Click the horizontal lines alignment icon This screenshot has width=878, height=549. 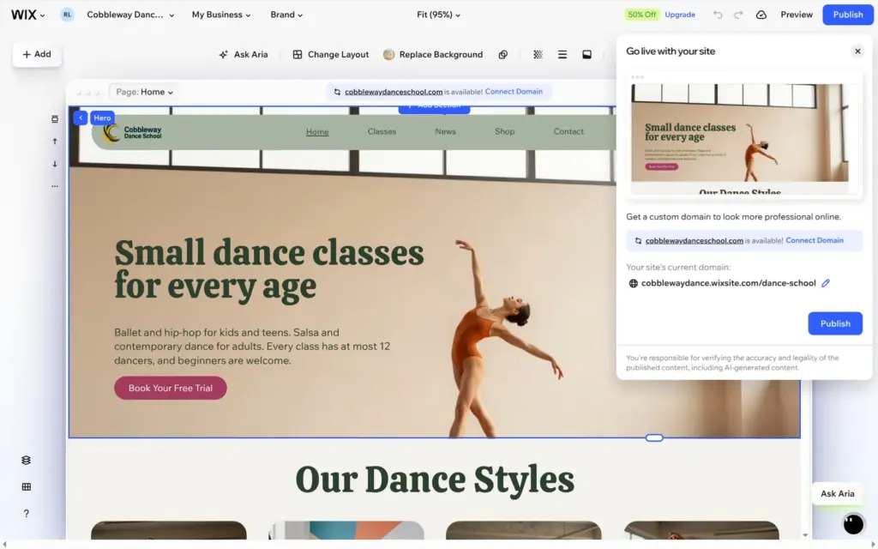pos(562,55)
